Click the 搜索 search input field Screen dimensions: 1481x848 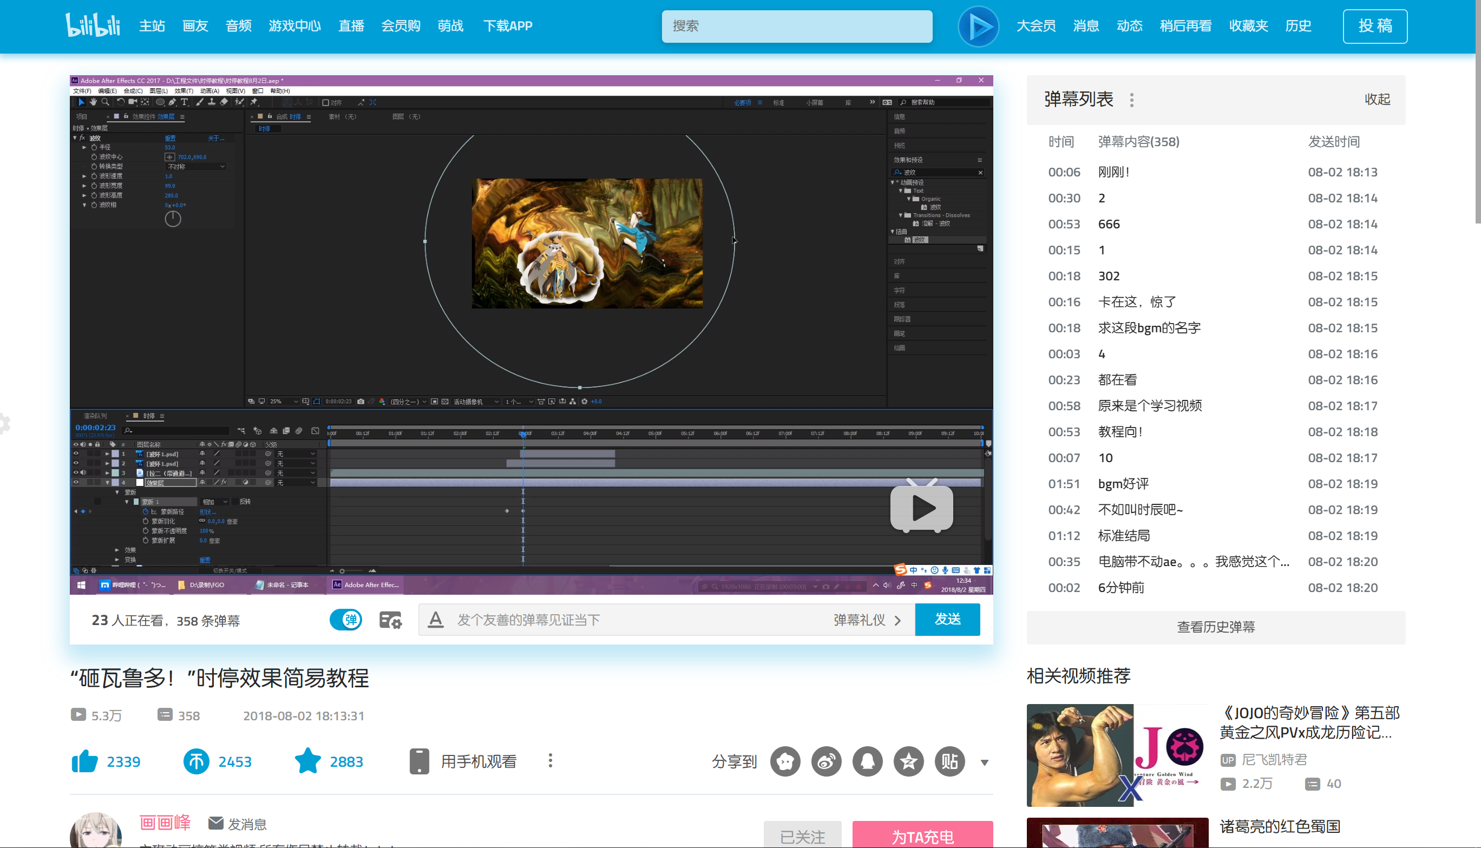pos(796,26)
